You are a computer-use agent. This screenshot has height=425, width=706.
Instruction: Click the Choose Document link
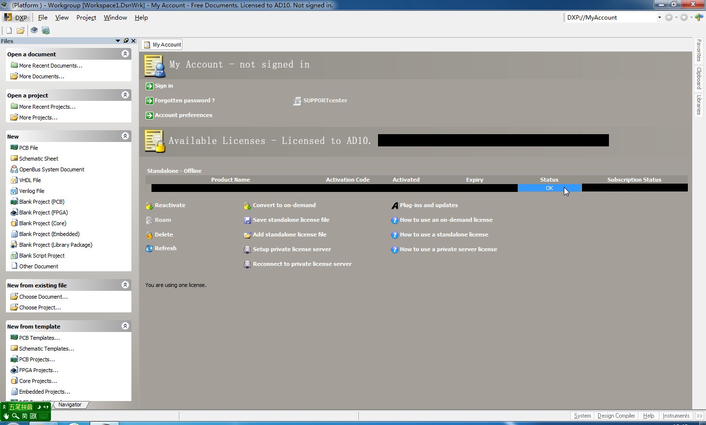click(x=43, y=297)
